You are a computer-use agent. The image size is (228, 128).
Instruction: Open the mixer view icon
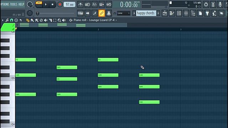[x=186, y=14]
